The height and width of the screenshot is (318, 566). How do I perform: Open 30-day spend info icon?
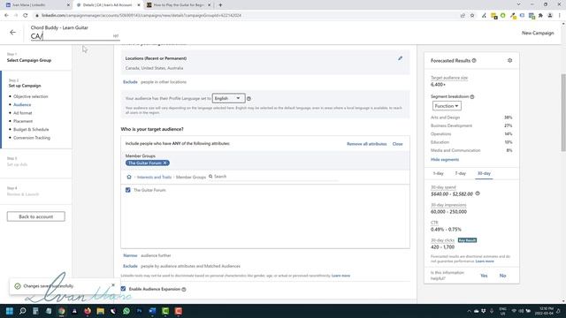pyautogui.click(x=478, y=193)
